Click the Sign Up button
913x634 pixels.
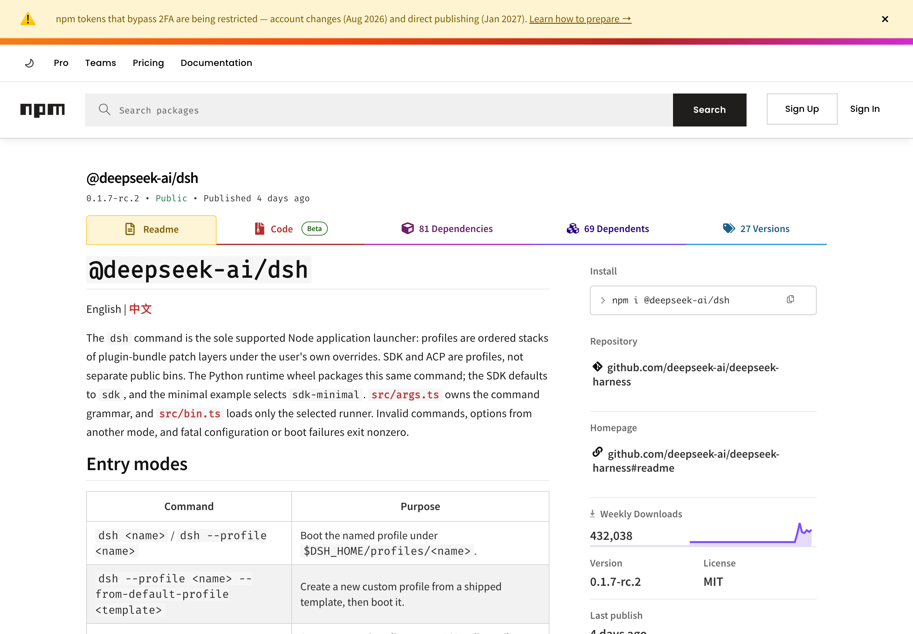point(802,109)
